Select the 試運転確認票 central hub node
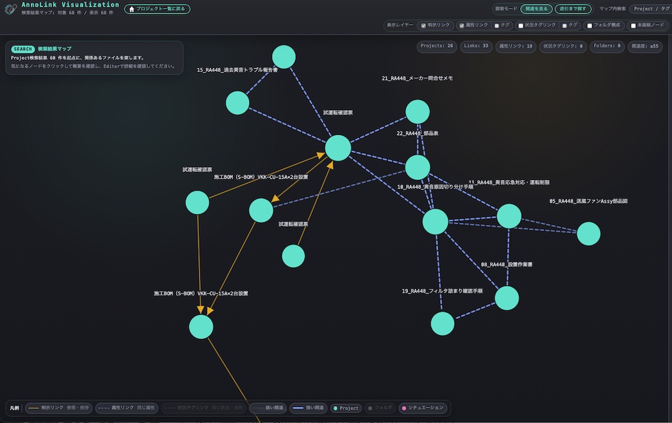This screenshot has width=672, height=423. click(x=338, y=148)
